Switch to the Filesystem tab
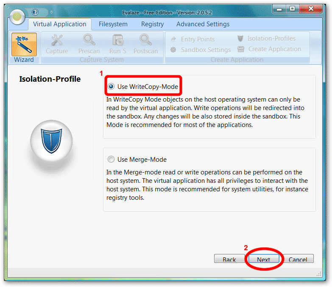Screen dimensions: 332x287 pyautogui.click(x=113, y=24)
